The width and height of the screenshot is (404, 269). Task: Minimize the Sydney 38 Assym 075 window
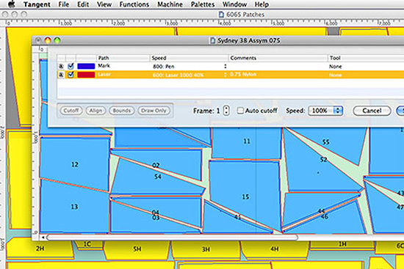pos(48,40)
